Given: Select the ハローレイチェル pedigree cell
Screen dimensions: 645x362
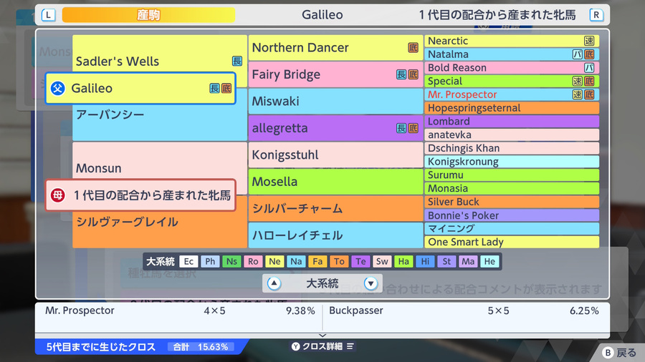Looking at the screenshot, I should coord(335,235).
